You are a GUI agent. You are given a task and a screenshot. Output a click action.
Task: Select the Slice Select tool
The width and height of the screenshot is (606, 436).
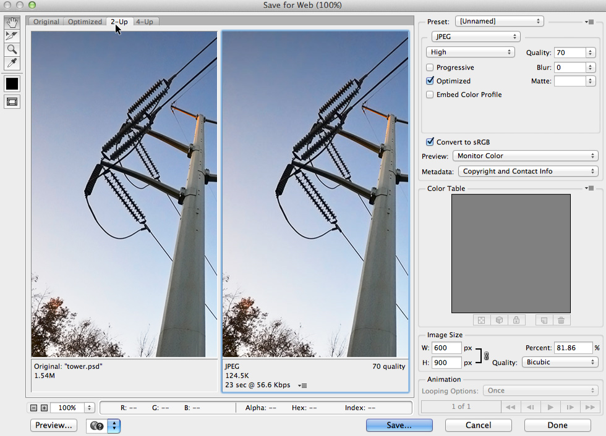[12, 36]
